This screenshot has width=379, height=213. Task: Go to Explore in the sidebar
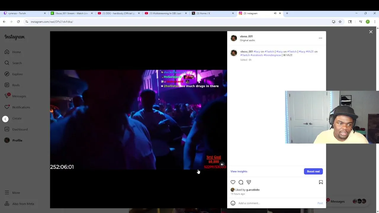tap(14, 74)
